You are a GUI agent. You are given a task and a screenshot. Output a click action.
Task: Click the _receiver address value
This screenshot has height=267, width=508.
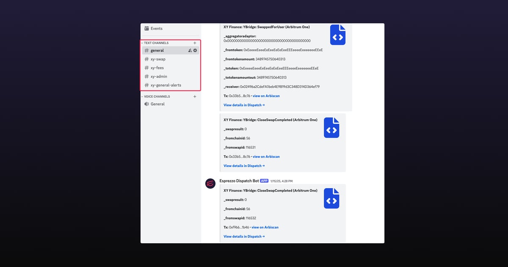tap(280, 87)
